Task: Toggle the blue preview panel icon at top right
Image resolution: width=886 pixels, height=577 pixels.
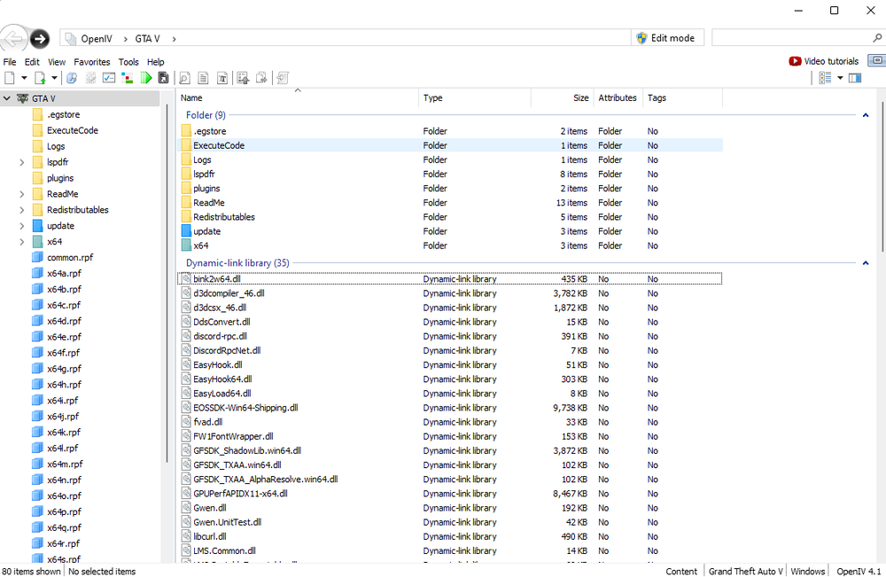Action: [x=853, y=77]
